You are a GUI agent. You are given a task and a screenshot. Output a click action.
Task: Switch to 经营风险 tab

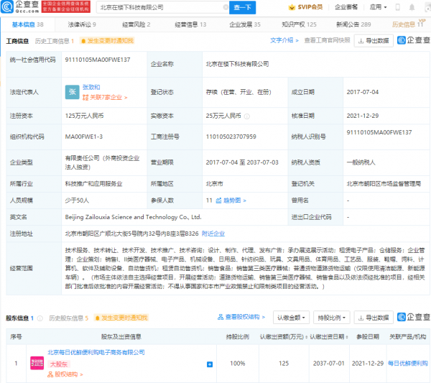click(x=136, y=24)
